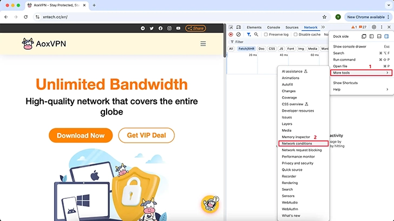Click the inspect element picker icon
Screen dimensions: 394x221
231,27
